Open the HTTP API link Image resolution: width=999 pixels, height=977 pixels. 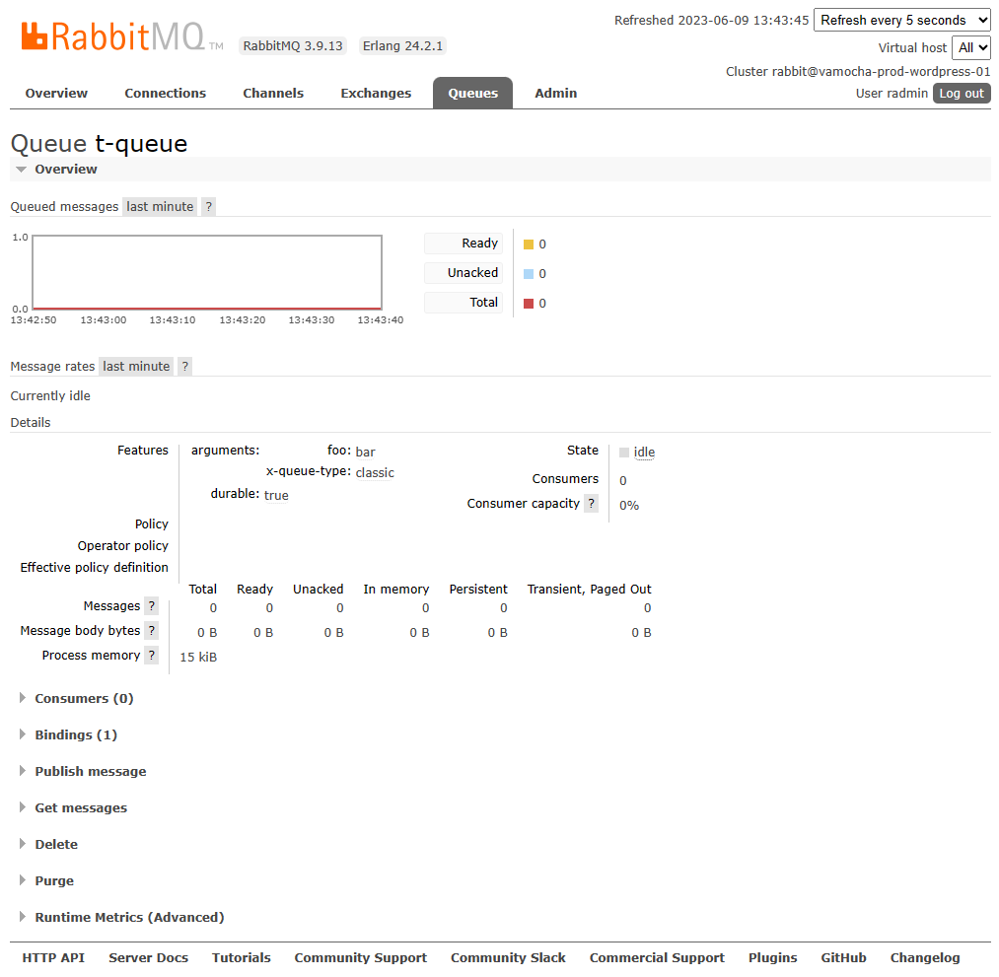click(53, 957)
